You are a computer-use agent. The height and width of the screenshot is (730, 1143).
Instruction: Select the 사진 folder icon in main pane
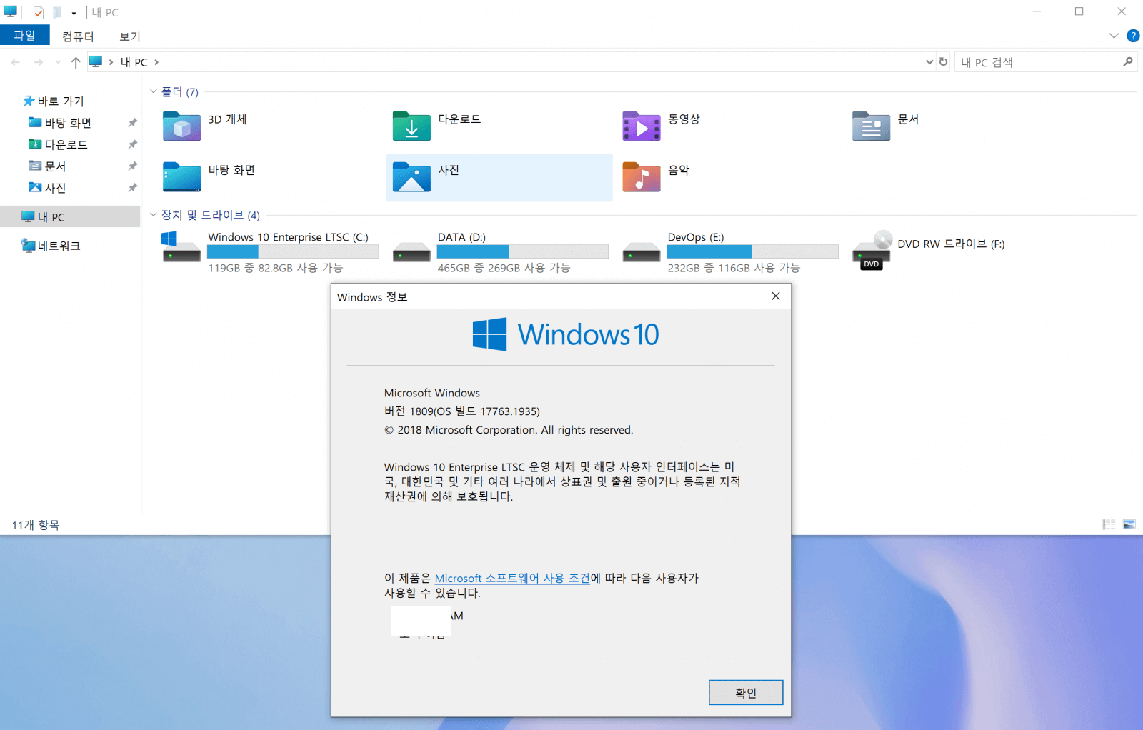pos(411,176)
